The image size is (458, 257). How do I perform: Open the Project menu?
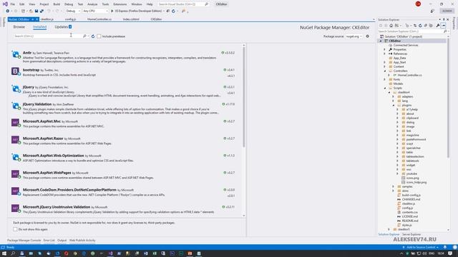click(x=44, y=4)
